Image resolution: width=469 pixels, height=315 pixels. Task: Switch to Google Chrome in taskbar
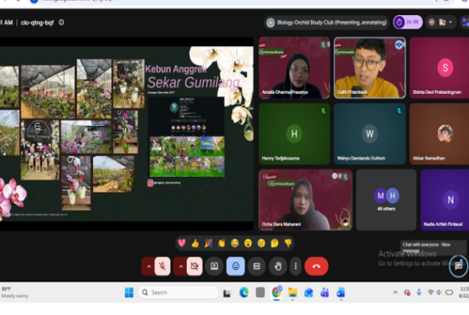276,292
